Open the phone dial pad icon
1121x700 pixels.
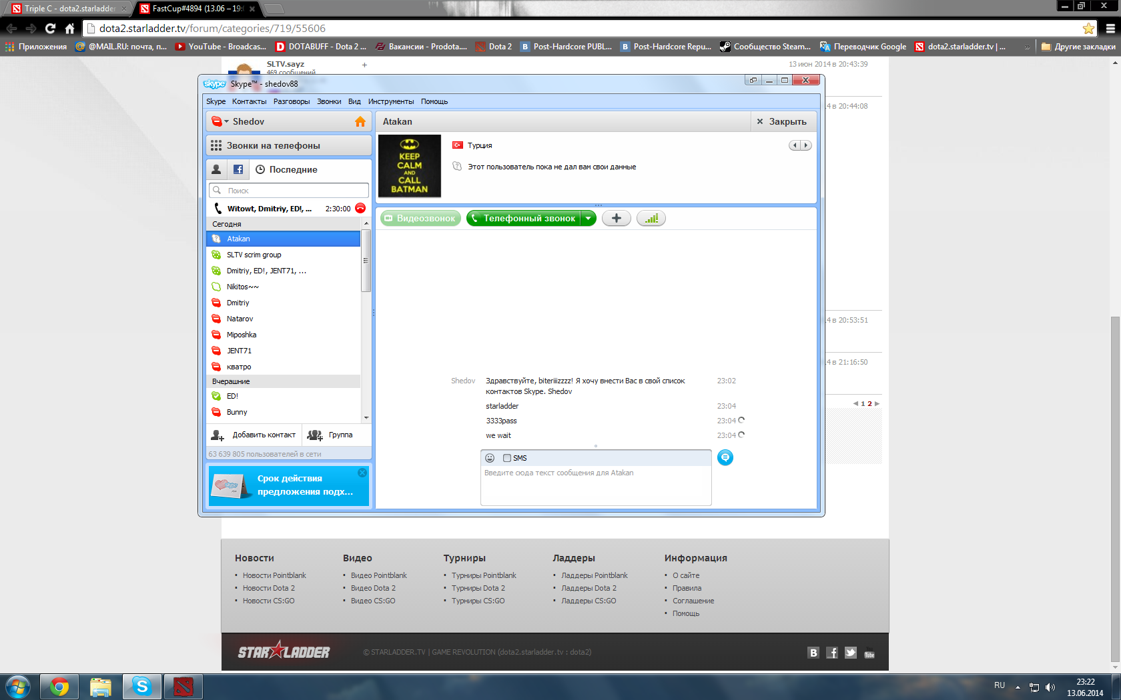[216, 145]
